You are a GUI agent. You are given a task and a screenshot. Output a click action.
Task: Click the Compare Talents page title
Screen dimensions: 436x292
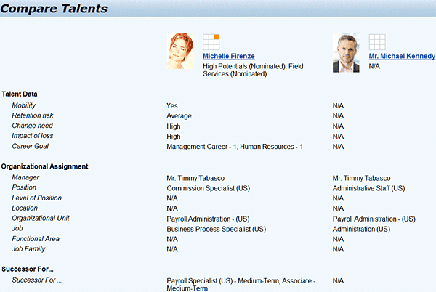pyautogui.click(x=54, y=9)
